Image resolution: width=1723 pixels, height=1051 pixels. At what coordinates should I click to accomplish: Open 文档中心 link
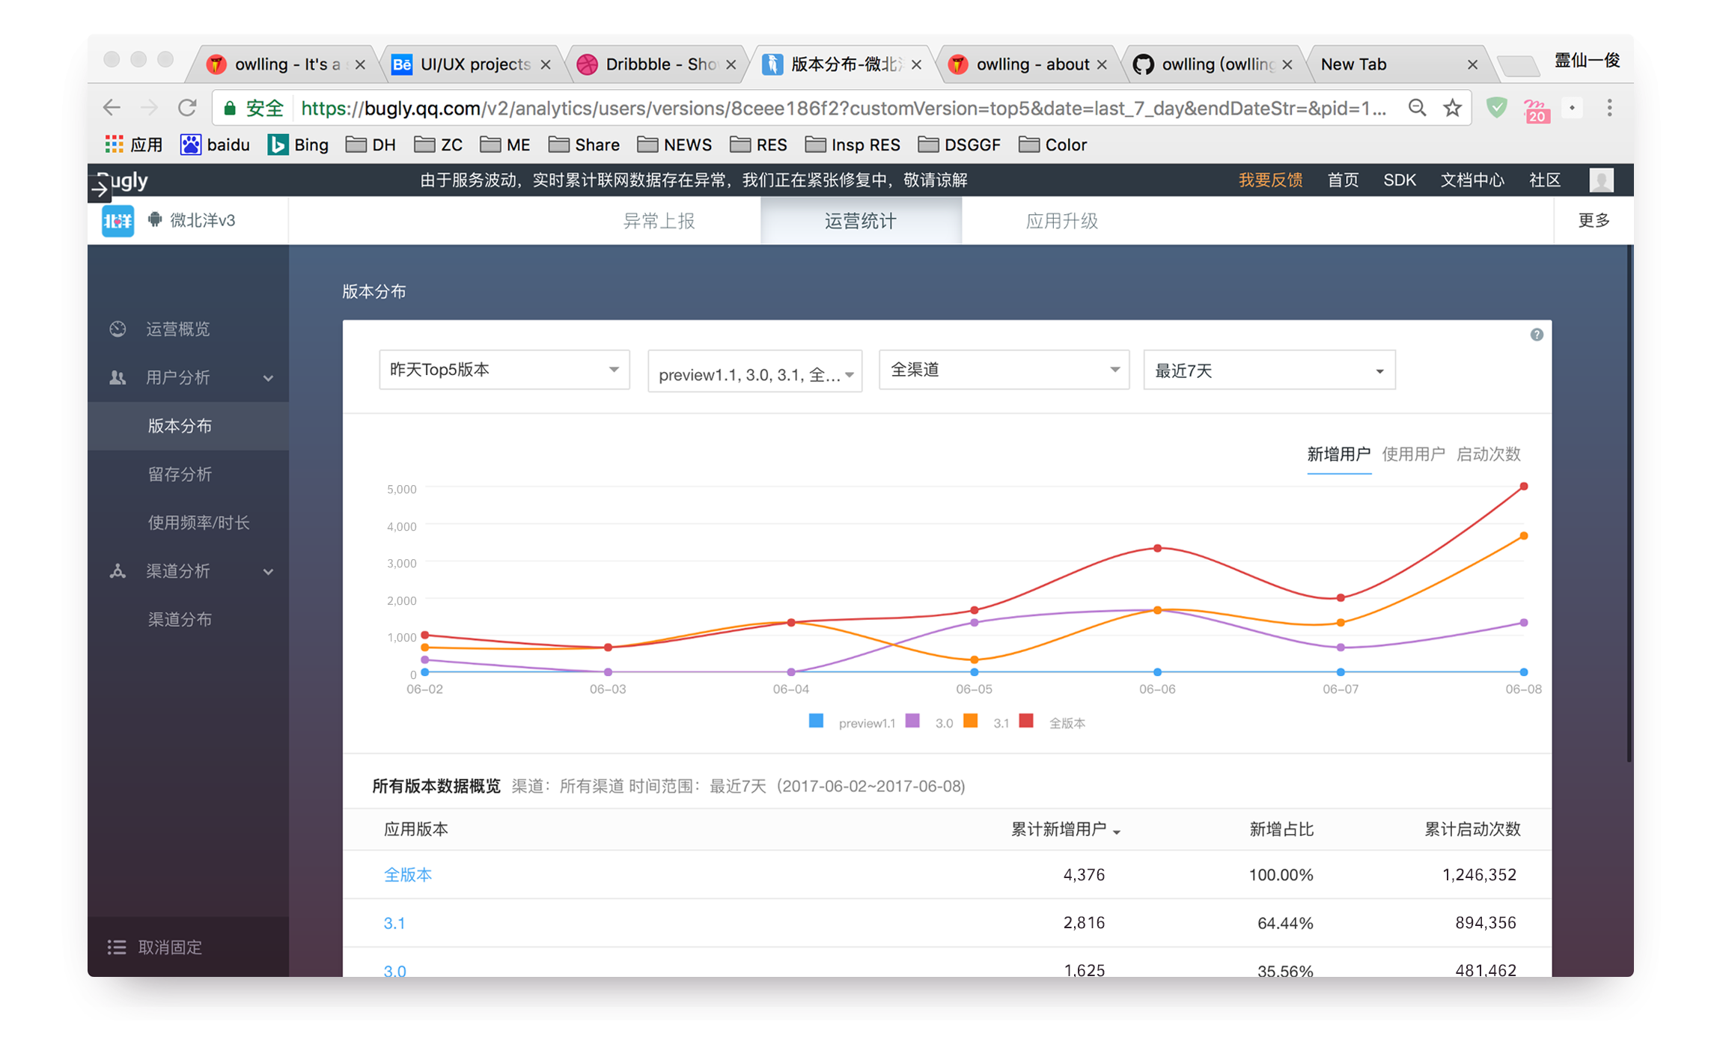click(x=1472, y=180)
